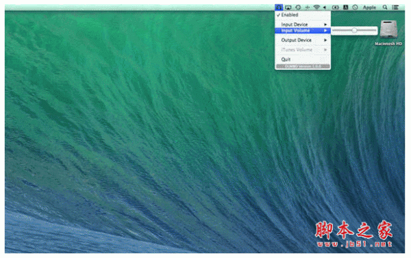Open the Apple user account menu
The image size is (411, 258).
pyautogui.click(x=369, y=8)
